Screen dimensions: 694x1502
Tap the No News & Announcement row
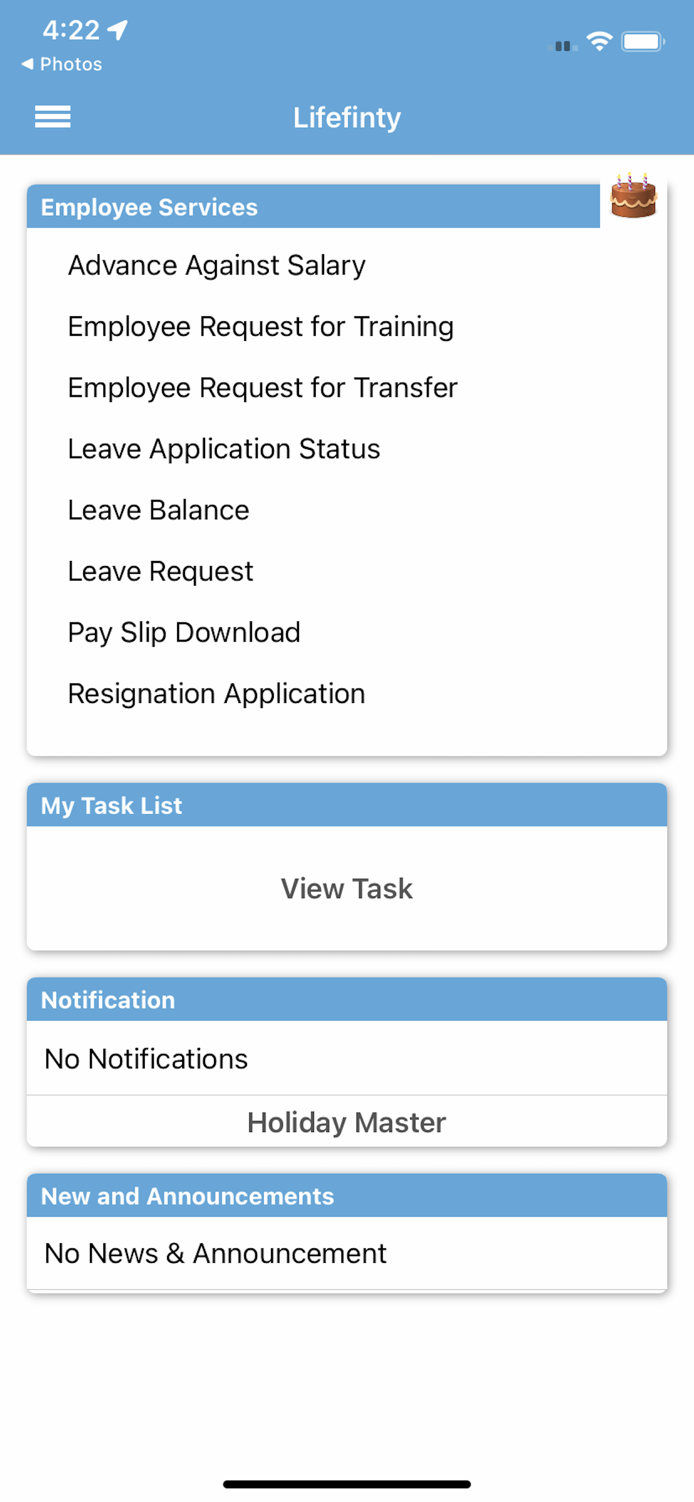click(x=346, y=1253)
